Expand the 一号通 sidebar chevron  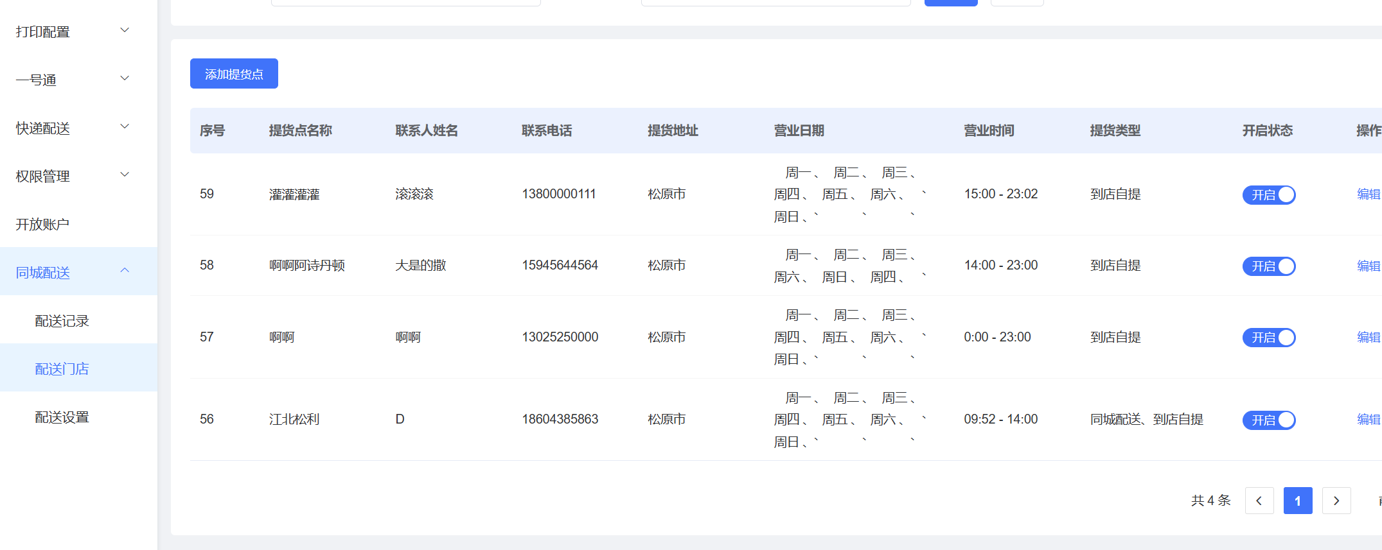125,79
